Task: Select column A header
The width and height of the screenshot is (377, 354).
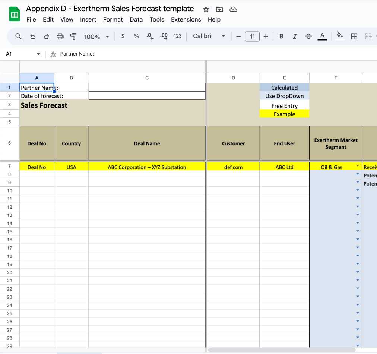Action: [x=37, y=78]
